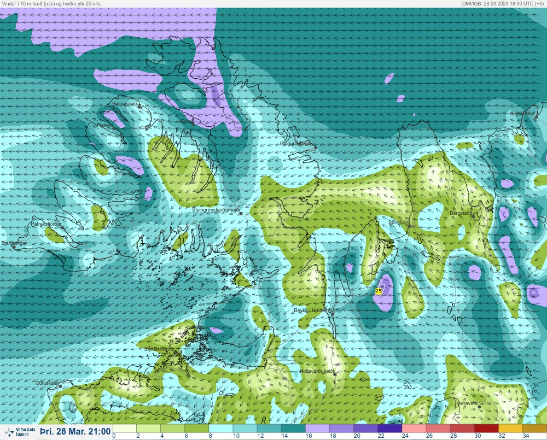The height and width of the screenshot is (440, 547).
Task: Select the Gufuskálar station label
Action: [x=47, y=383]
